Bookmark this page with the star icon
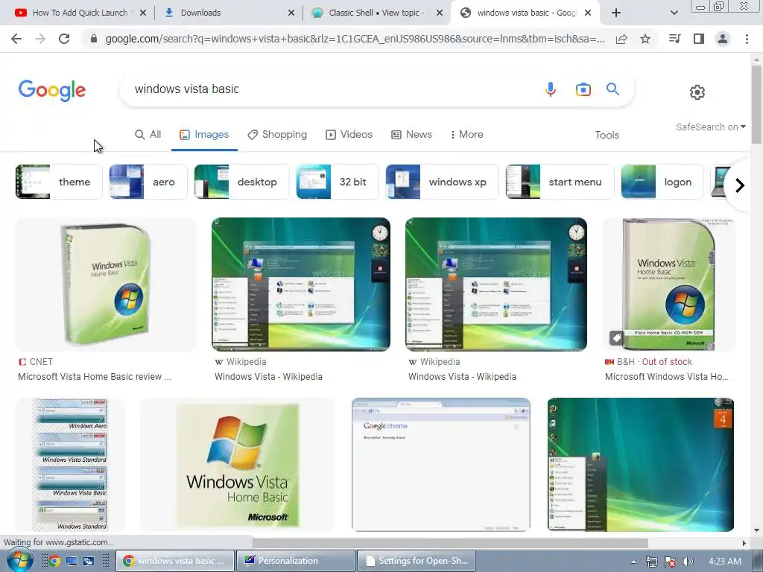Screen dimensions: 763x572 645,39
